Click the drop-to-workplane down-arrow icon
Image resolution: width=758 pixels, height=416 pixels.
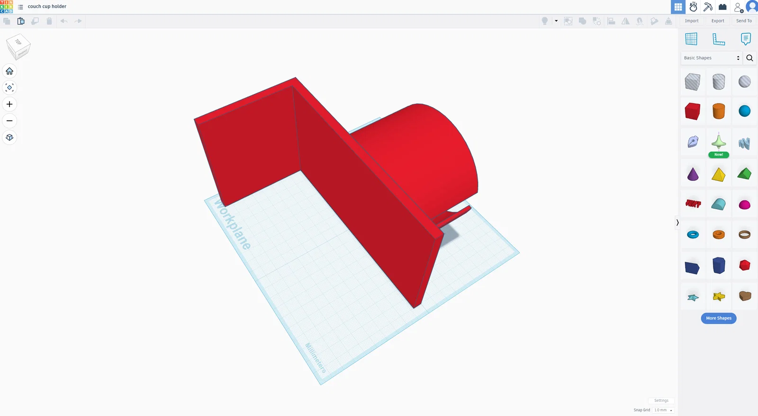(x=668, y=21)
